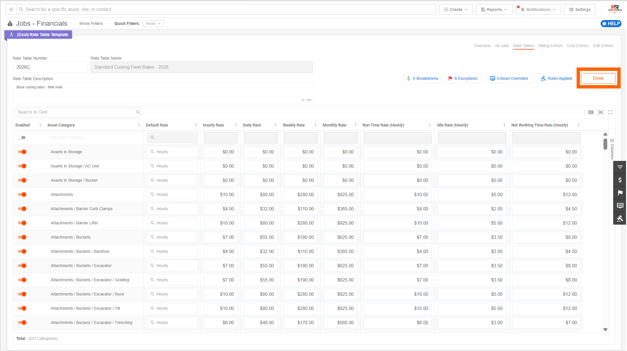
Task: Open the Notifications dropdown
Action: [538, 9]
